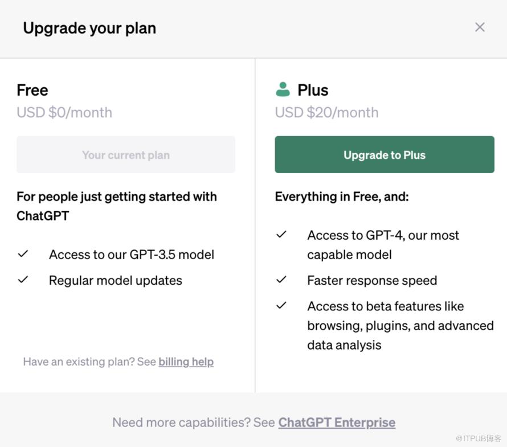This screenshot has height=447, width=507.
Task: Click the Regular model updates text
Action: click(x=116, y=280)
